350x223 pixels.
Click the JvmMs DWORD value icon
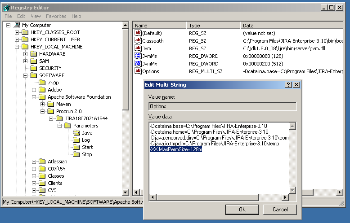tap(138, 56)
